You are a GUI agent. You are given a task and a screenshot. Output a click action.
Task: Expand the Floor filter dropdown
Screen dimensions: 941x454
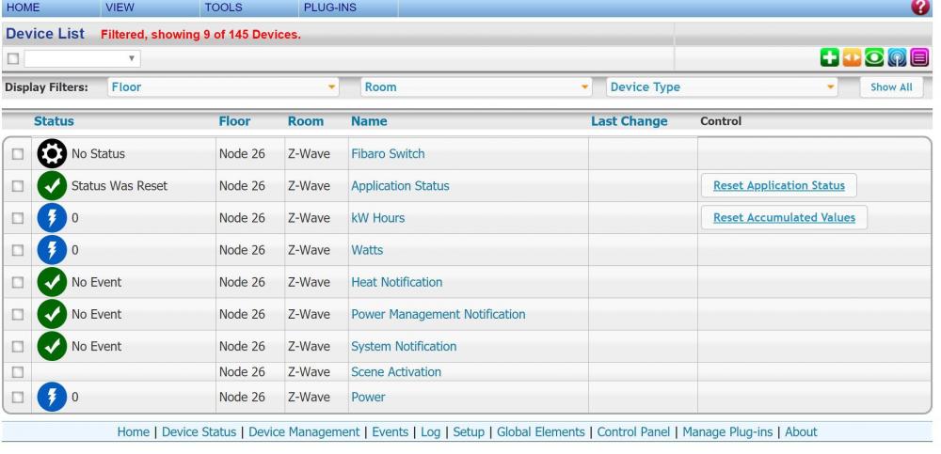[222, 87]
